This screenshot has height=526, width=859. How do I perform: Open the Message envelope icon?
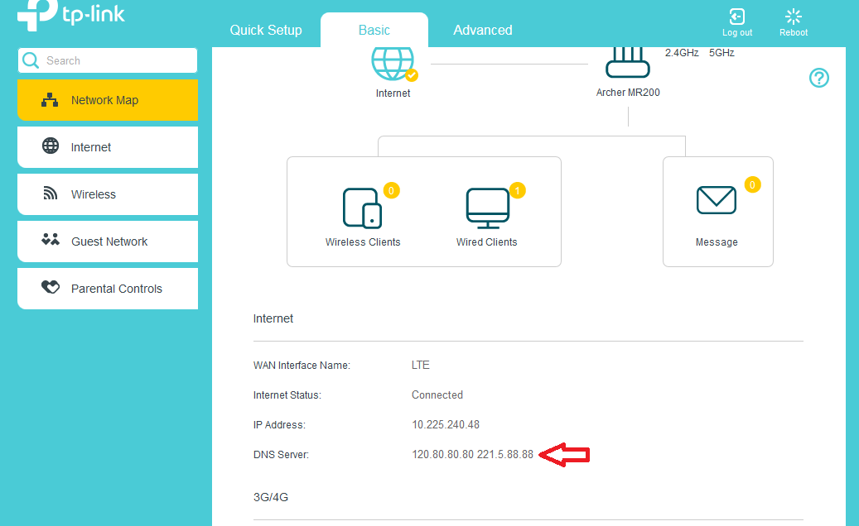click(x=717, y=200)
